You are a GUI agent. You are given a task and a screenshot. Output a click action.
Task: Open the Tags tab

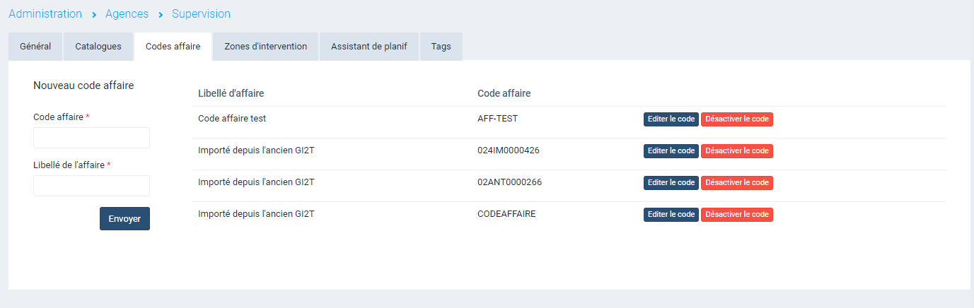[441, 47]
